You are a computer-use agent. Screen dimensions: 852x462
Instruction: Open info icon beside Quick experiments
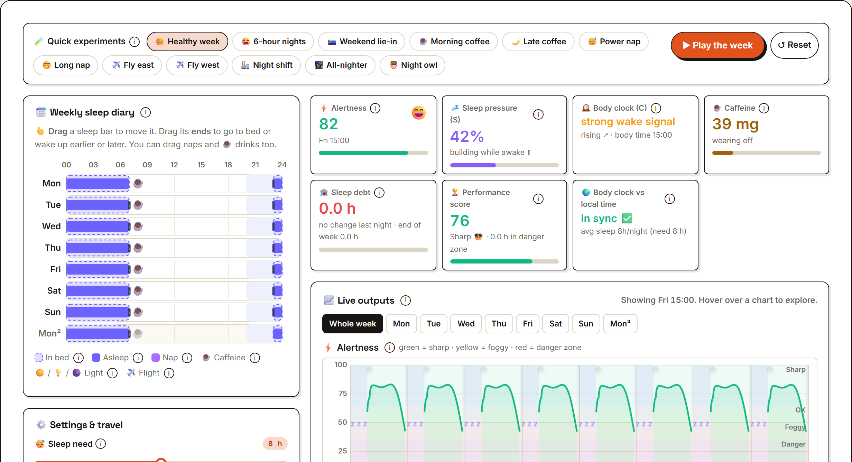[135, 42]
